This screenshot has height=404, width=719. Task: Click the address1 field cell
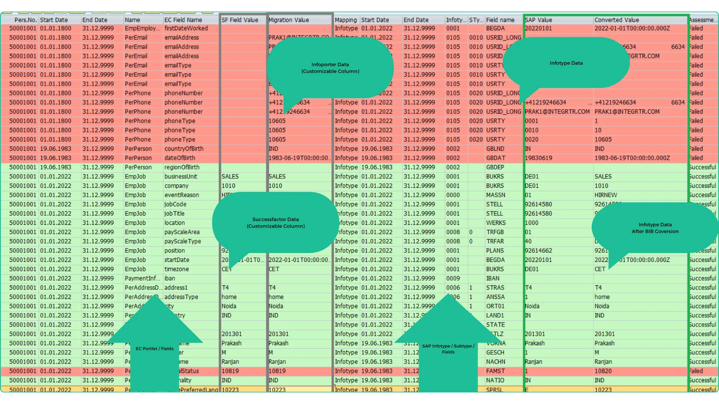191,288
